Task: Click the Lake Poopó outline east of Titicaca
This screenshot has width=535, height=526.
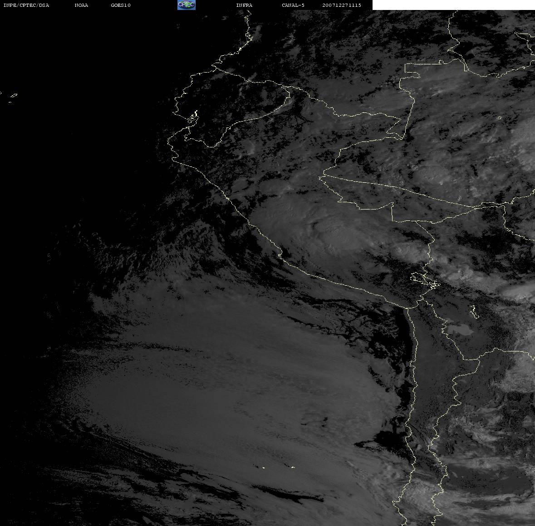Action: click(x=474, y=312)
